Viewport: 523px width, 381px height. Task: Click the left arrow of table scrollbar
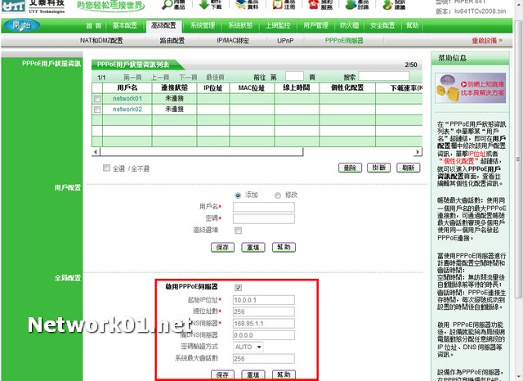pos(95,152)
